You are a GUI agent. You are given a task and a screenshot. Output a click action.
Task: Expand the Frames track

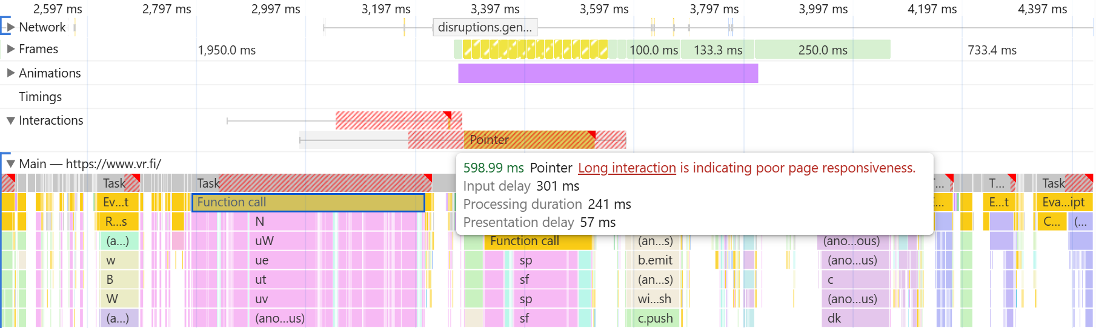coord(10,49)
